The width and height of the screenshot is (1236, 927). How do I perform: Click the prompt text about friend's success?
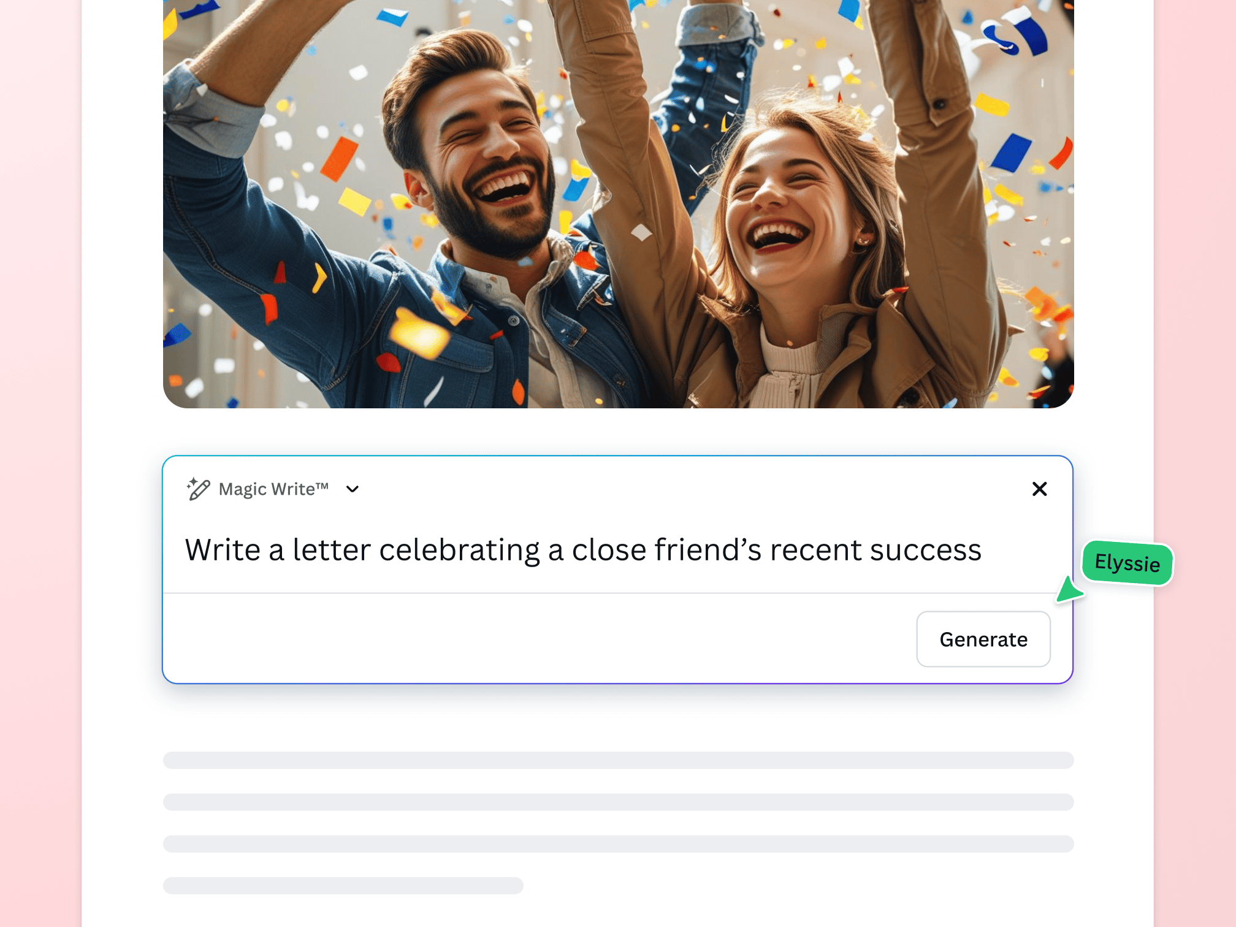583,549
